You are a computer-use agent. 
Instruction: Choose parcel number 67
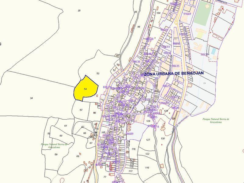coord(91,143)
